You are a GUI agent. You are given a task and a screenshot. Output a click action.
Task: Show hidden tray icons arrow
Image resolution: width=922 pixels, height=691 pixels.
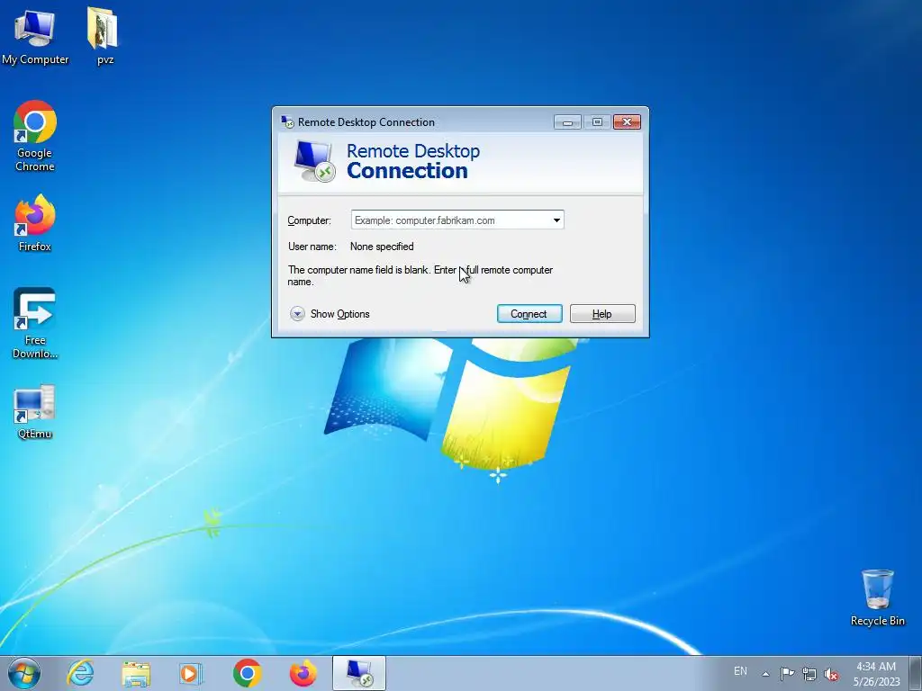765,674
